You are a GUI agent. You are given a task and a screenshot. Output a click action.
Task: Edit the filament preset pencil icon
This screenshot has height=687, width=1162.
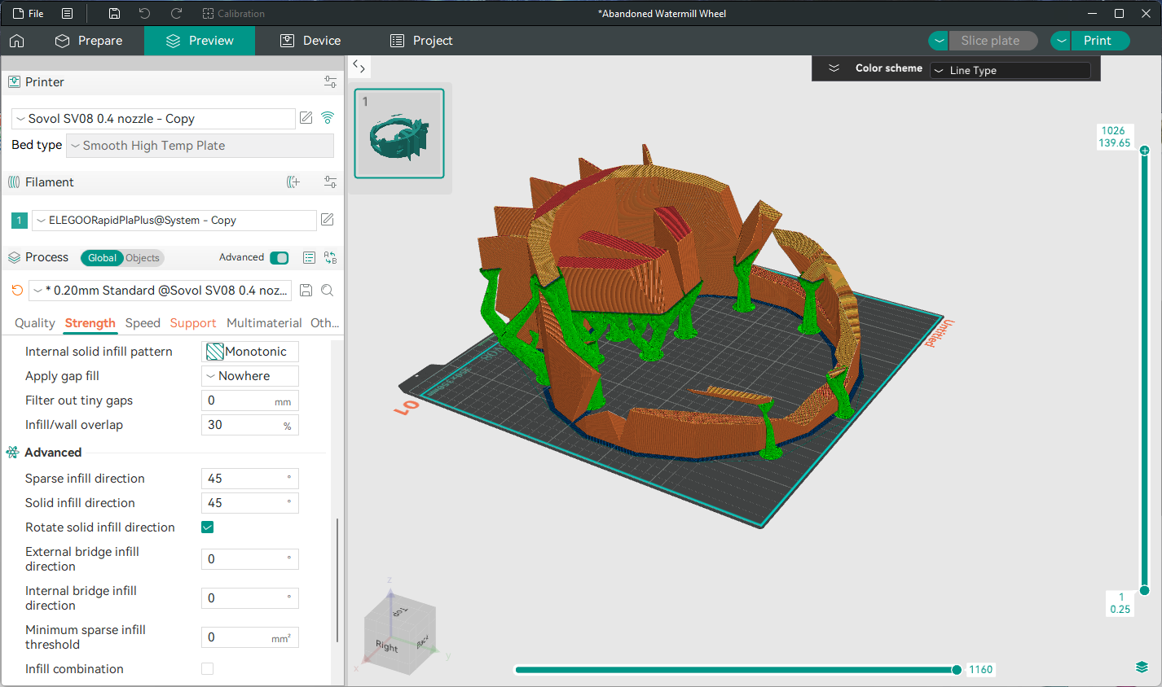[328, 220]
